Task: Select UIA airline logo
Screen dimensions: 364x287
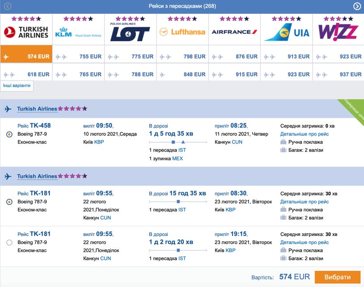Action: coord(287,32)
